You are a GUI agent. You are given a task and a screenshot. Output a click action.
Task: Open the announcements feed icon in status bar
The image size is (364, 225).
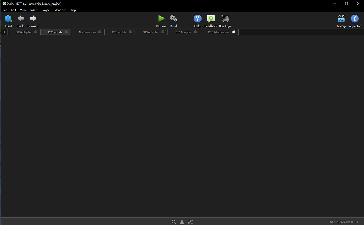pyautogui.click(x=191, y=221)
